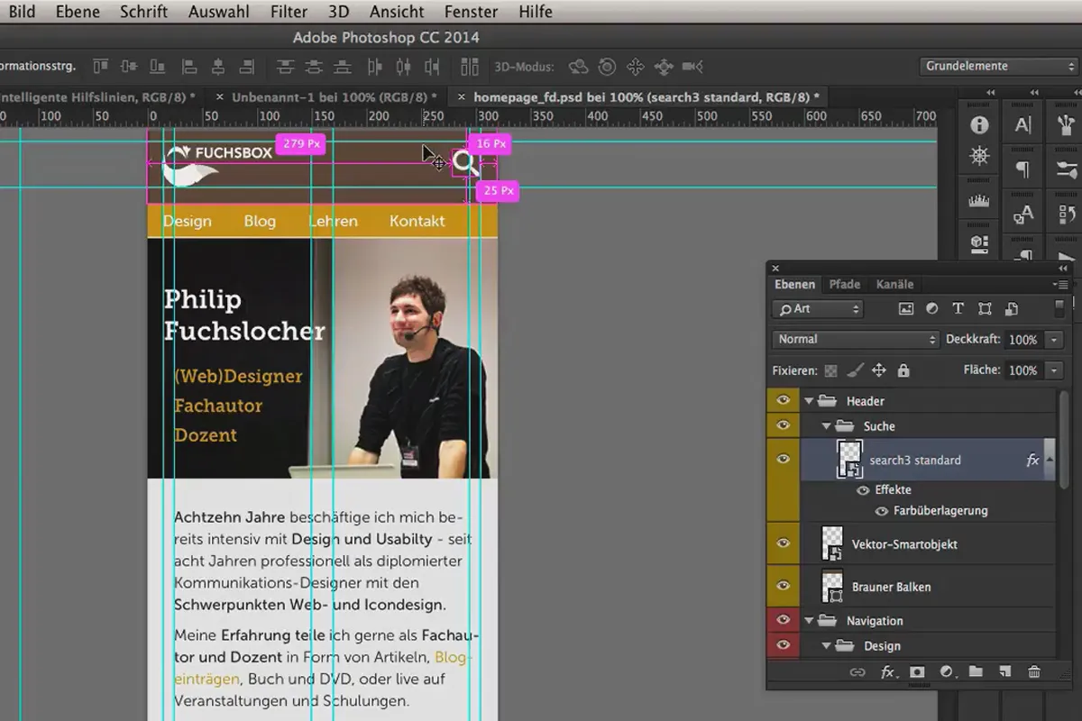Select the 3D slide object tool
Viewport: 1082px width, 721px height.
664,67
